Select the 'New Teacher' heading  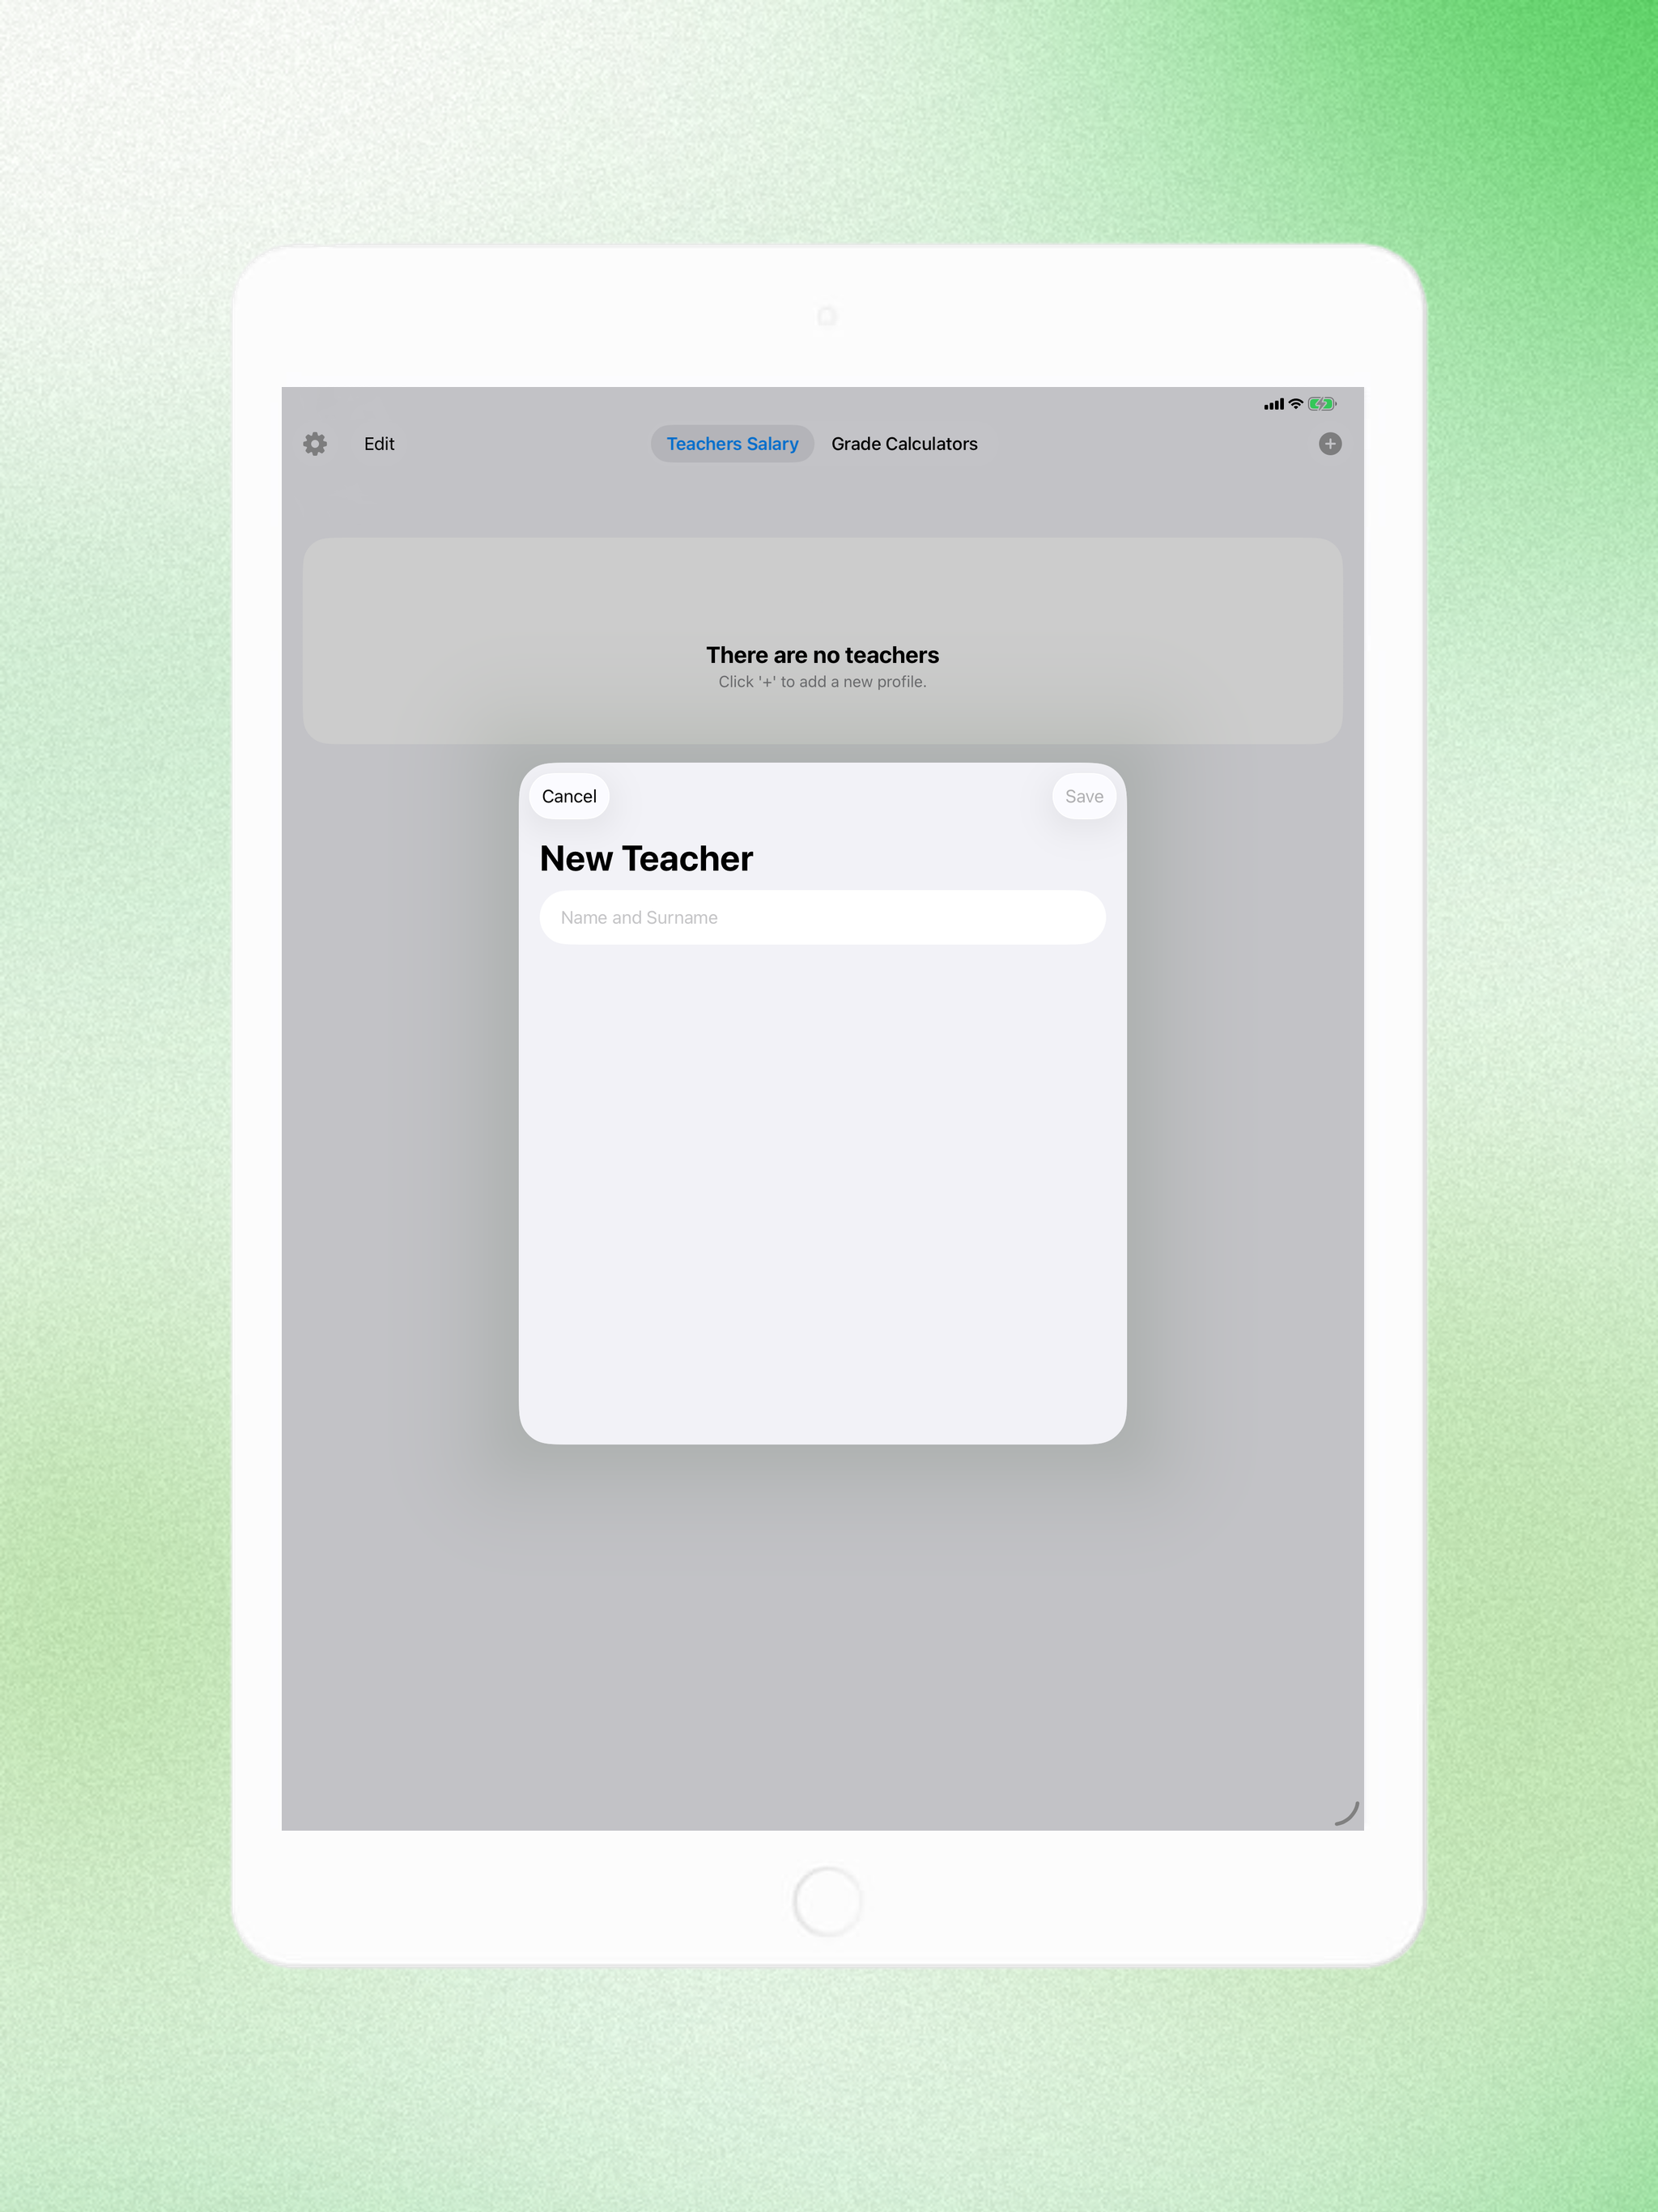click(646, 858)
